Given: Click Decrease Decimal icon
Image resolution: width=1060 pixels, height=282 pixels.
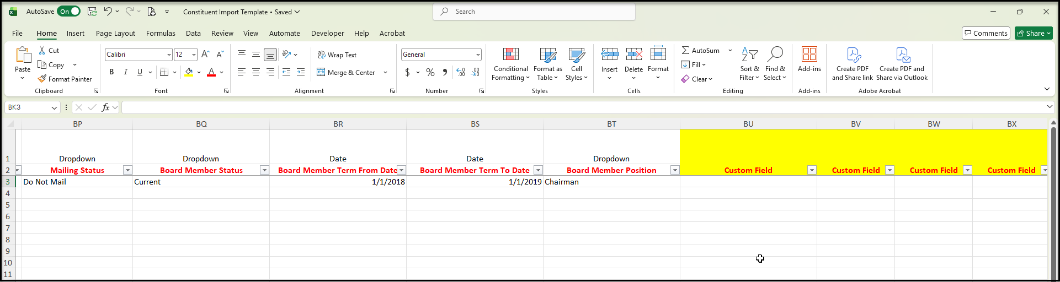Looking at the screenshot, I should click(475, 72).
